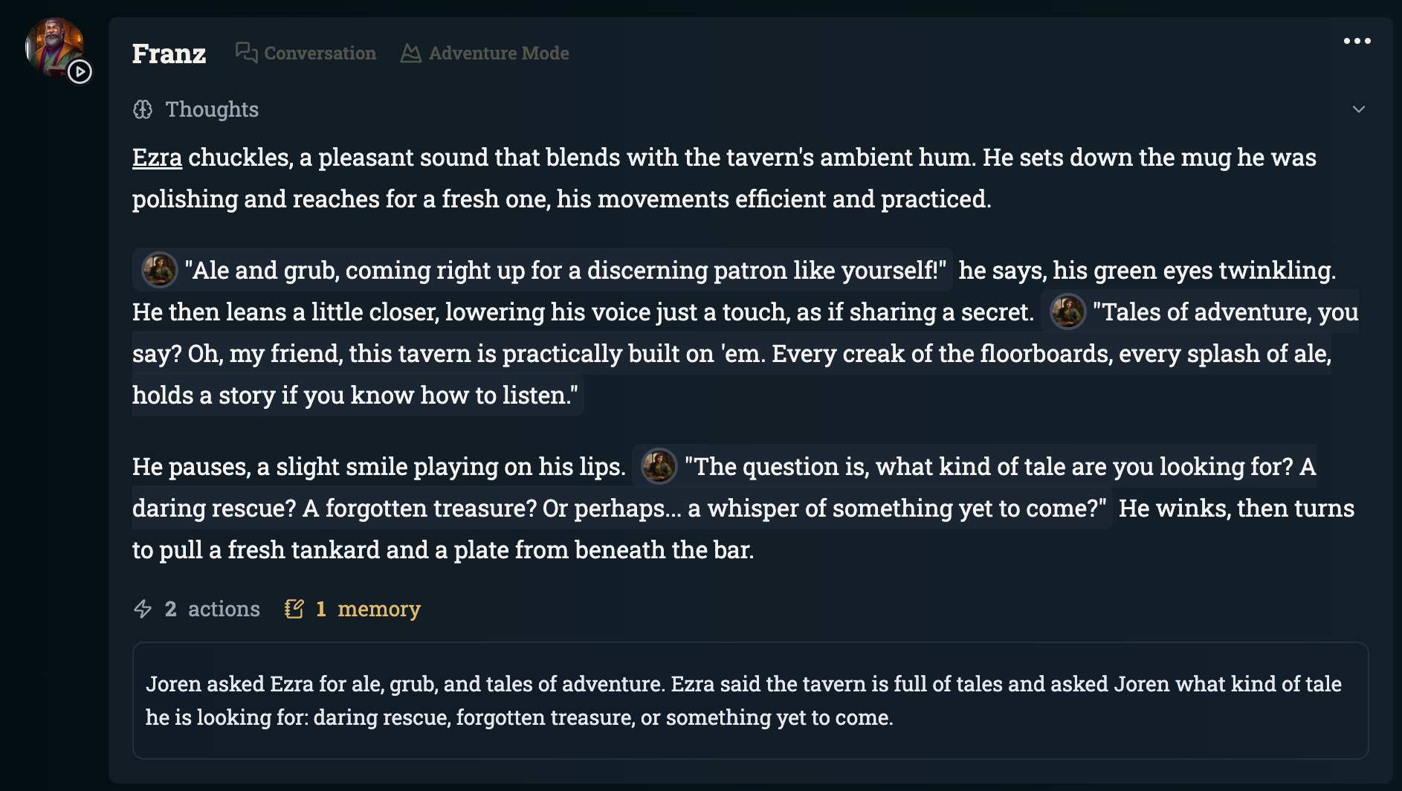Click the Adventure Mode crown icon
This screenshot has width=1402, height=791.
(x=410, y=54)
